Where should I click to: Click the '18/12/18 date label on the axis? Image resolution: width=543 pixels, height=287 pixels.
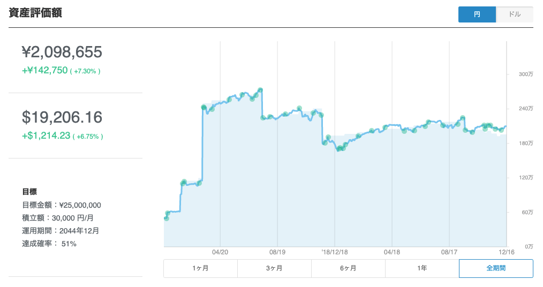pyautogui.click(x=335, y=252)
